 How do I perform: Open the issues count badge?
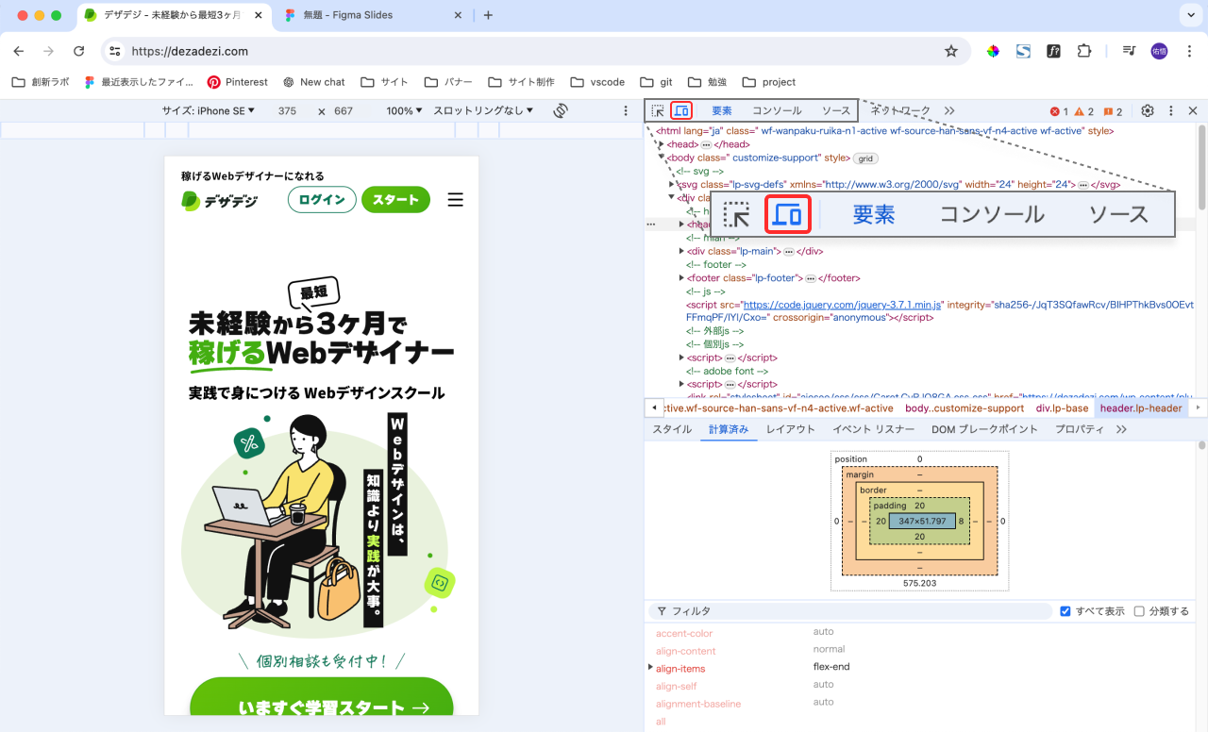[x=1114, y=111]
